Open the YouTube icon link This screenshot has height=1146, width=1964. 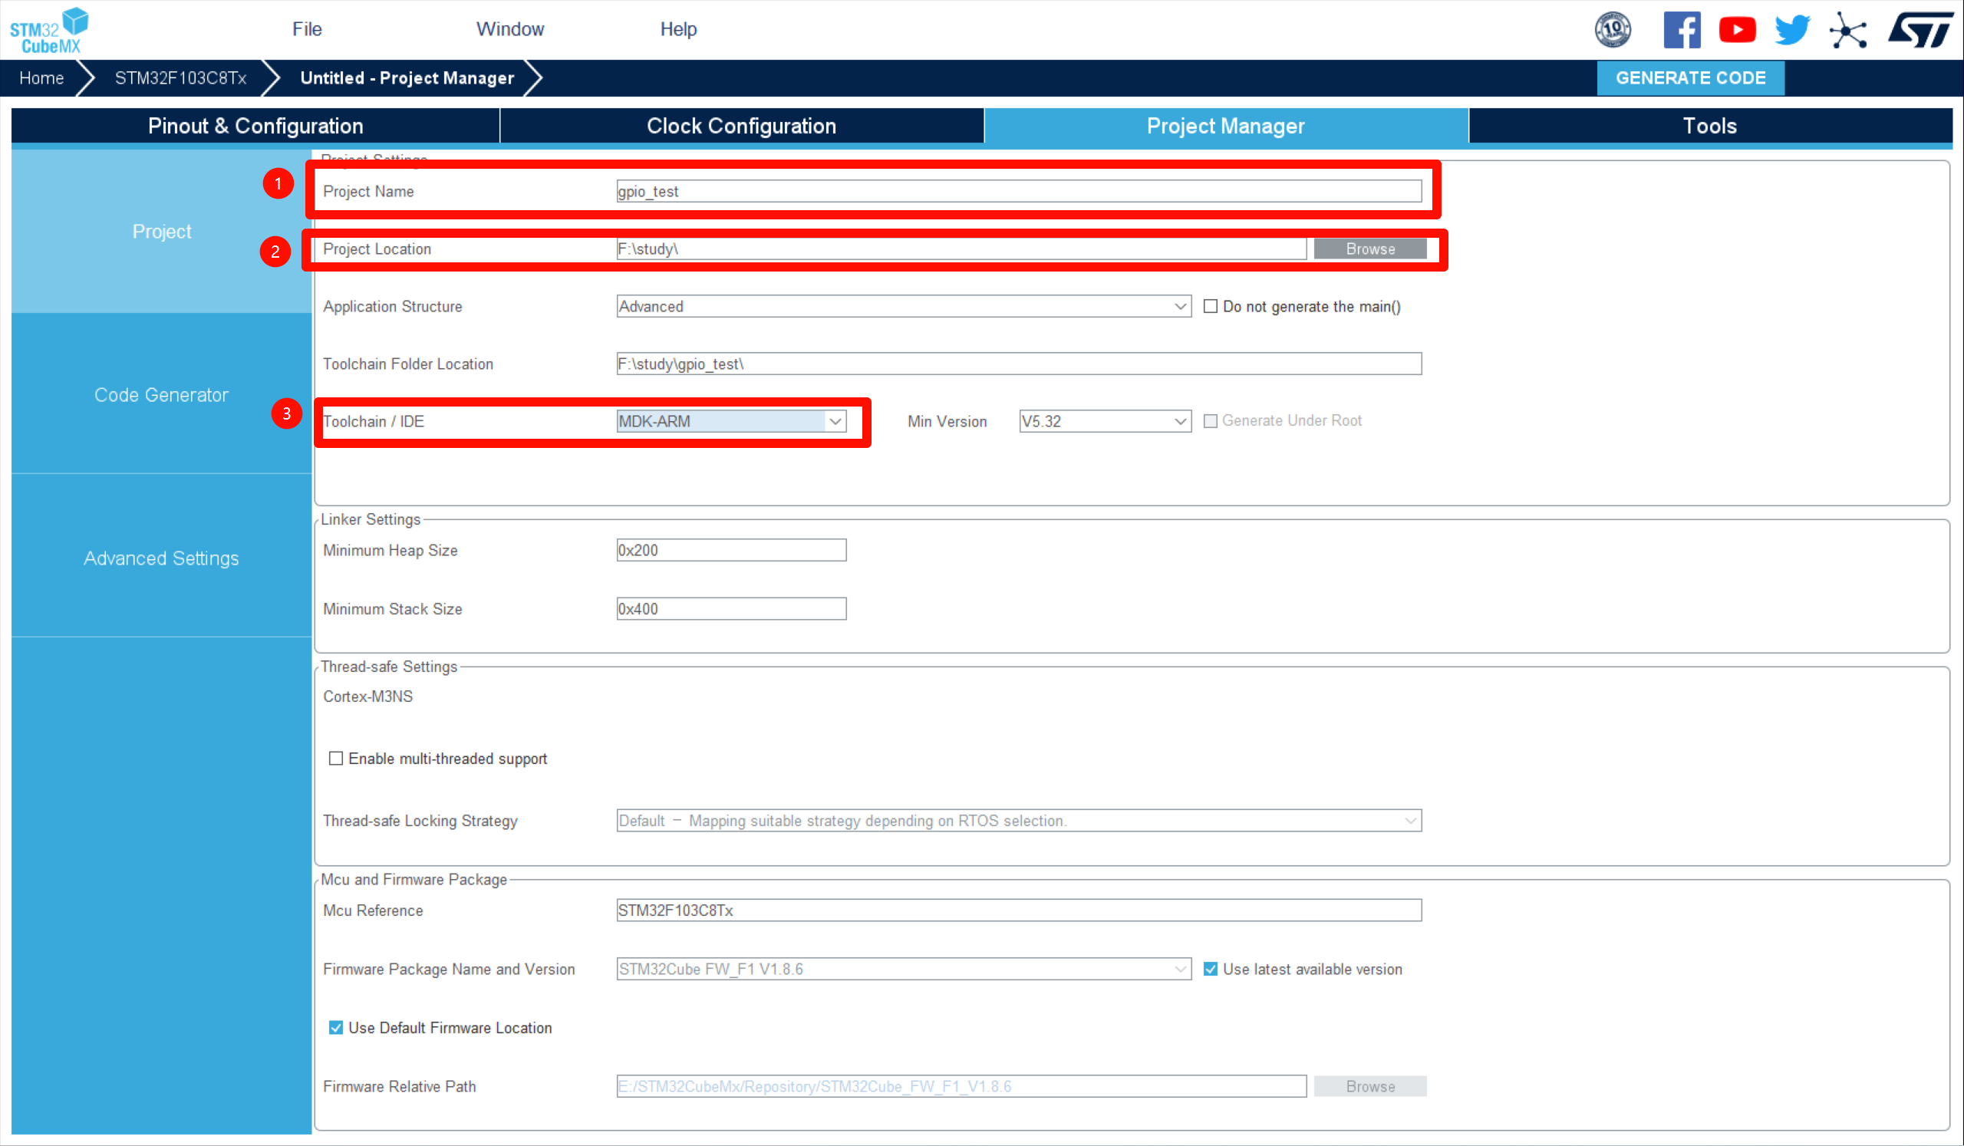1736,31
